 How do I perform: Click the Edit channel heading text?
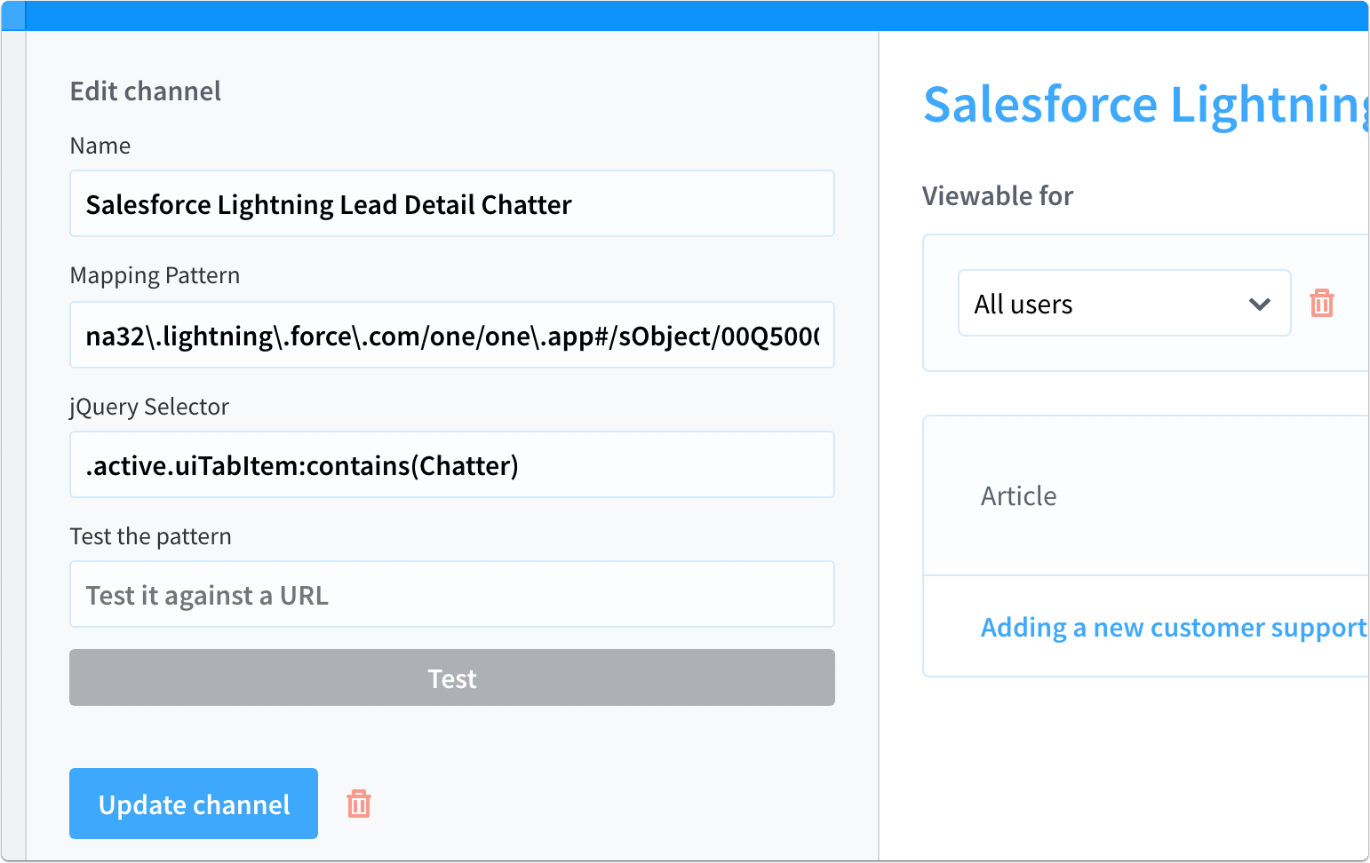point(146,91)
